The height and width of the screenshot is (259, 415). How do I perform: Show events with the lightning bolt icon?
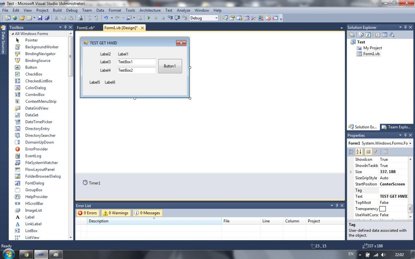tap(376, 152)
